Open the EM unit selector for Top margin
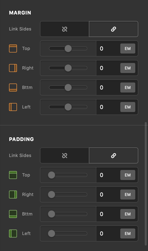The image size is (148, 251). pos(128,48)
